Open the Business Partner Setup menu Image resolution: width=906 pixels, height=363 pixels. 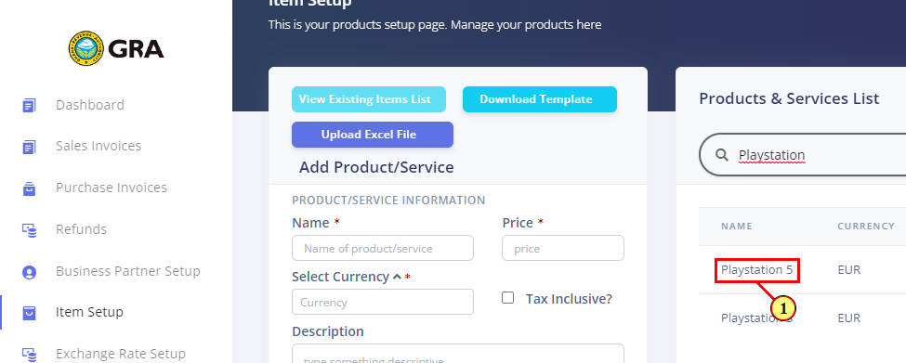pyautogui.click(x=128, y=271)
